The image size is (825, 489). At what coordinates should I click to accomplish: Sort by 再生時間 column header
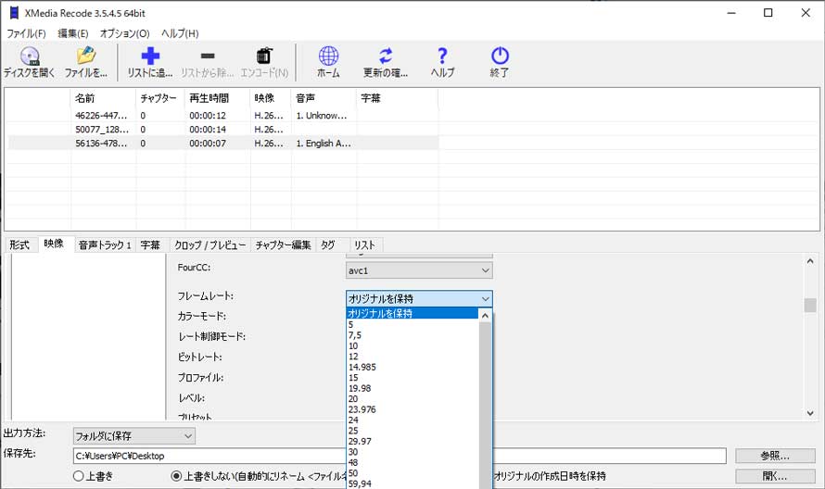217,98
